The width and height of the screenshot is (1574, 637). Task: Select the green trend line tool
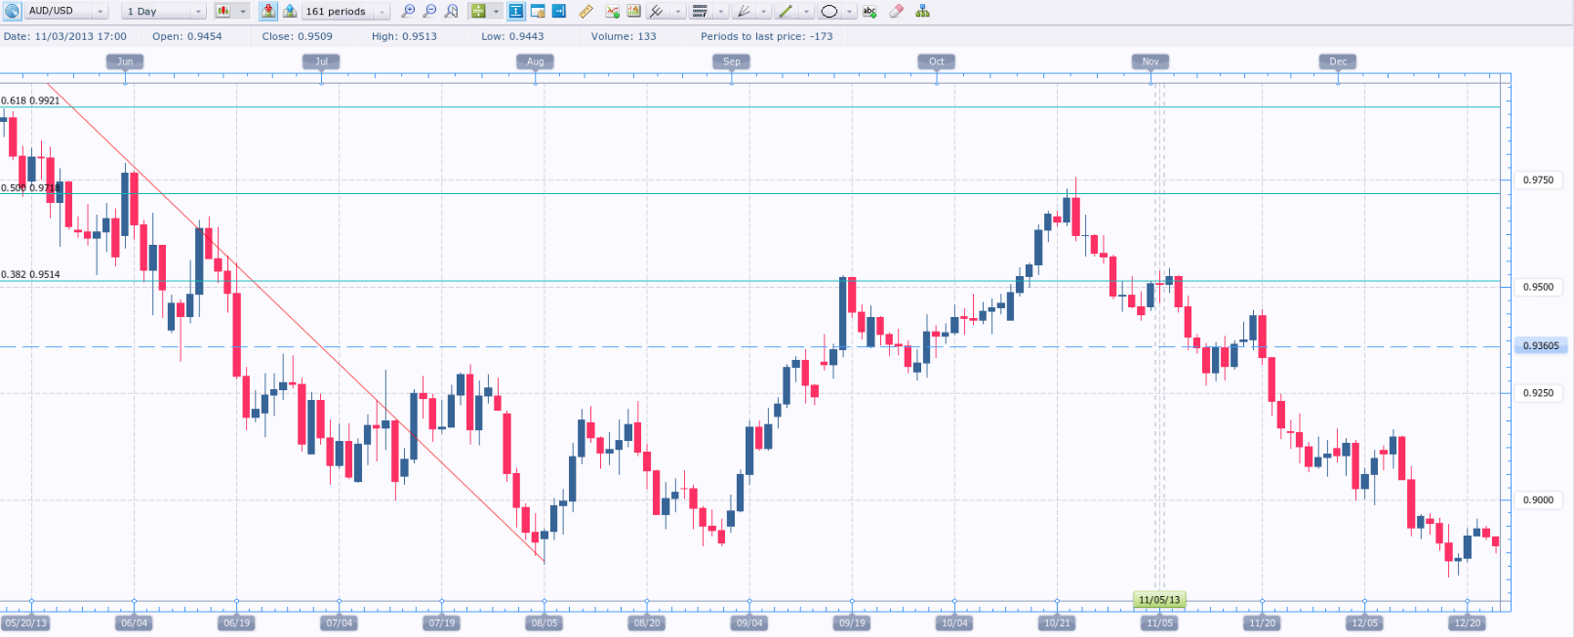pos(786,11)
